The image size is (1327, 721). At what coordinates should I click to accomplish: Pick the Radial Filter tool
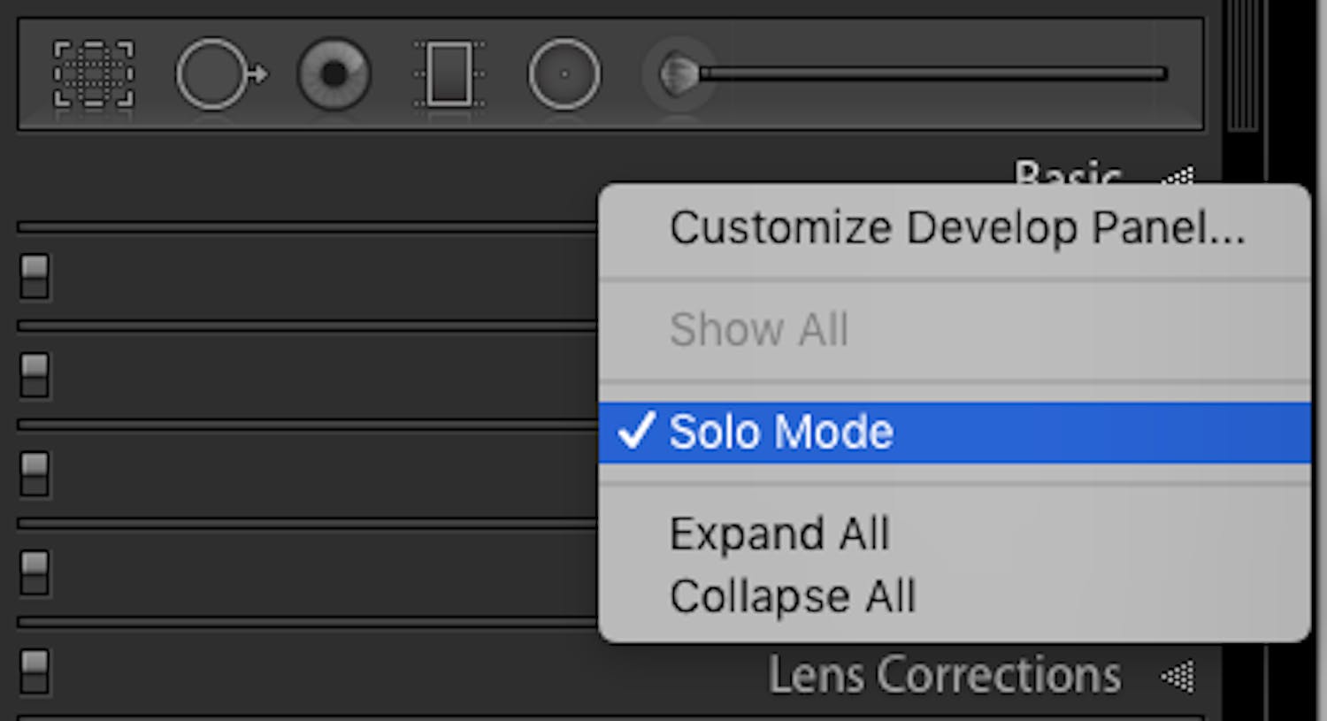click(x=564, y=74)
